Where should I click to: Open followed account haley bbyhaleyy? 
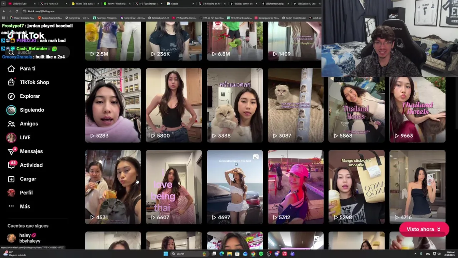click(24, 238)
